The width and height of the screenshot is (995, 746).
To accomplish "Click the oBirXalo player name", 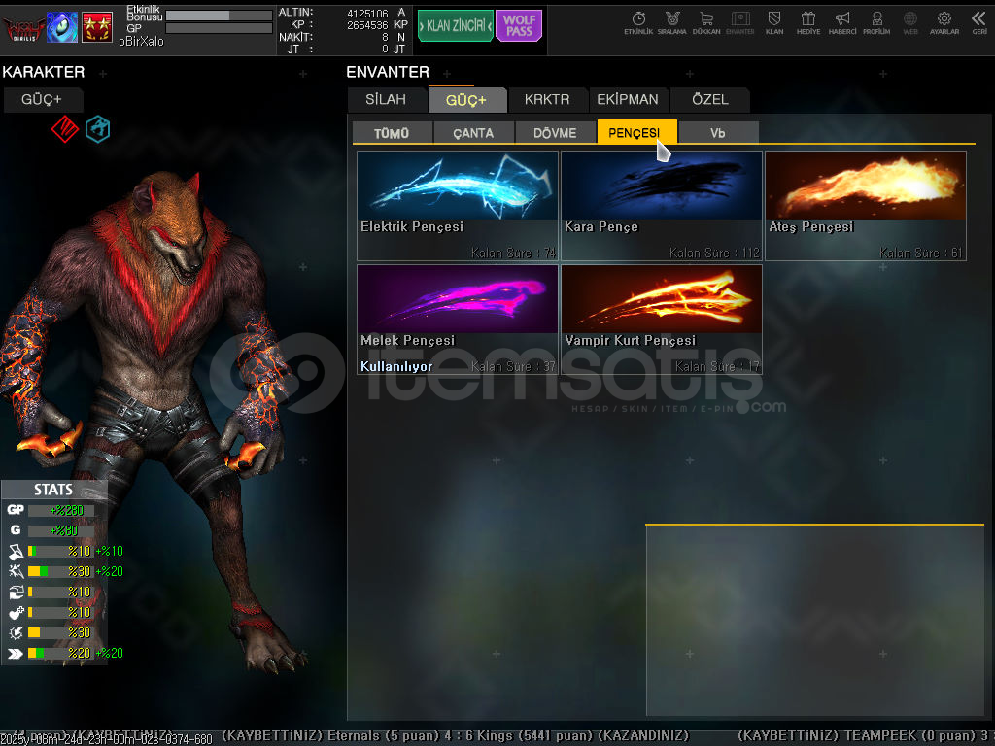I will [x=142, y=41].
